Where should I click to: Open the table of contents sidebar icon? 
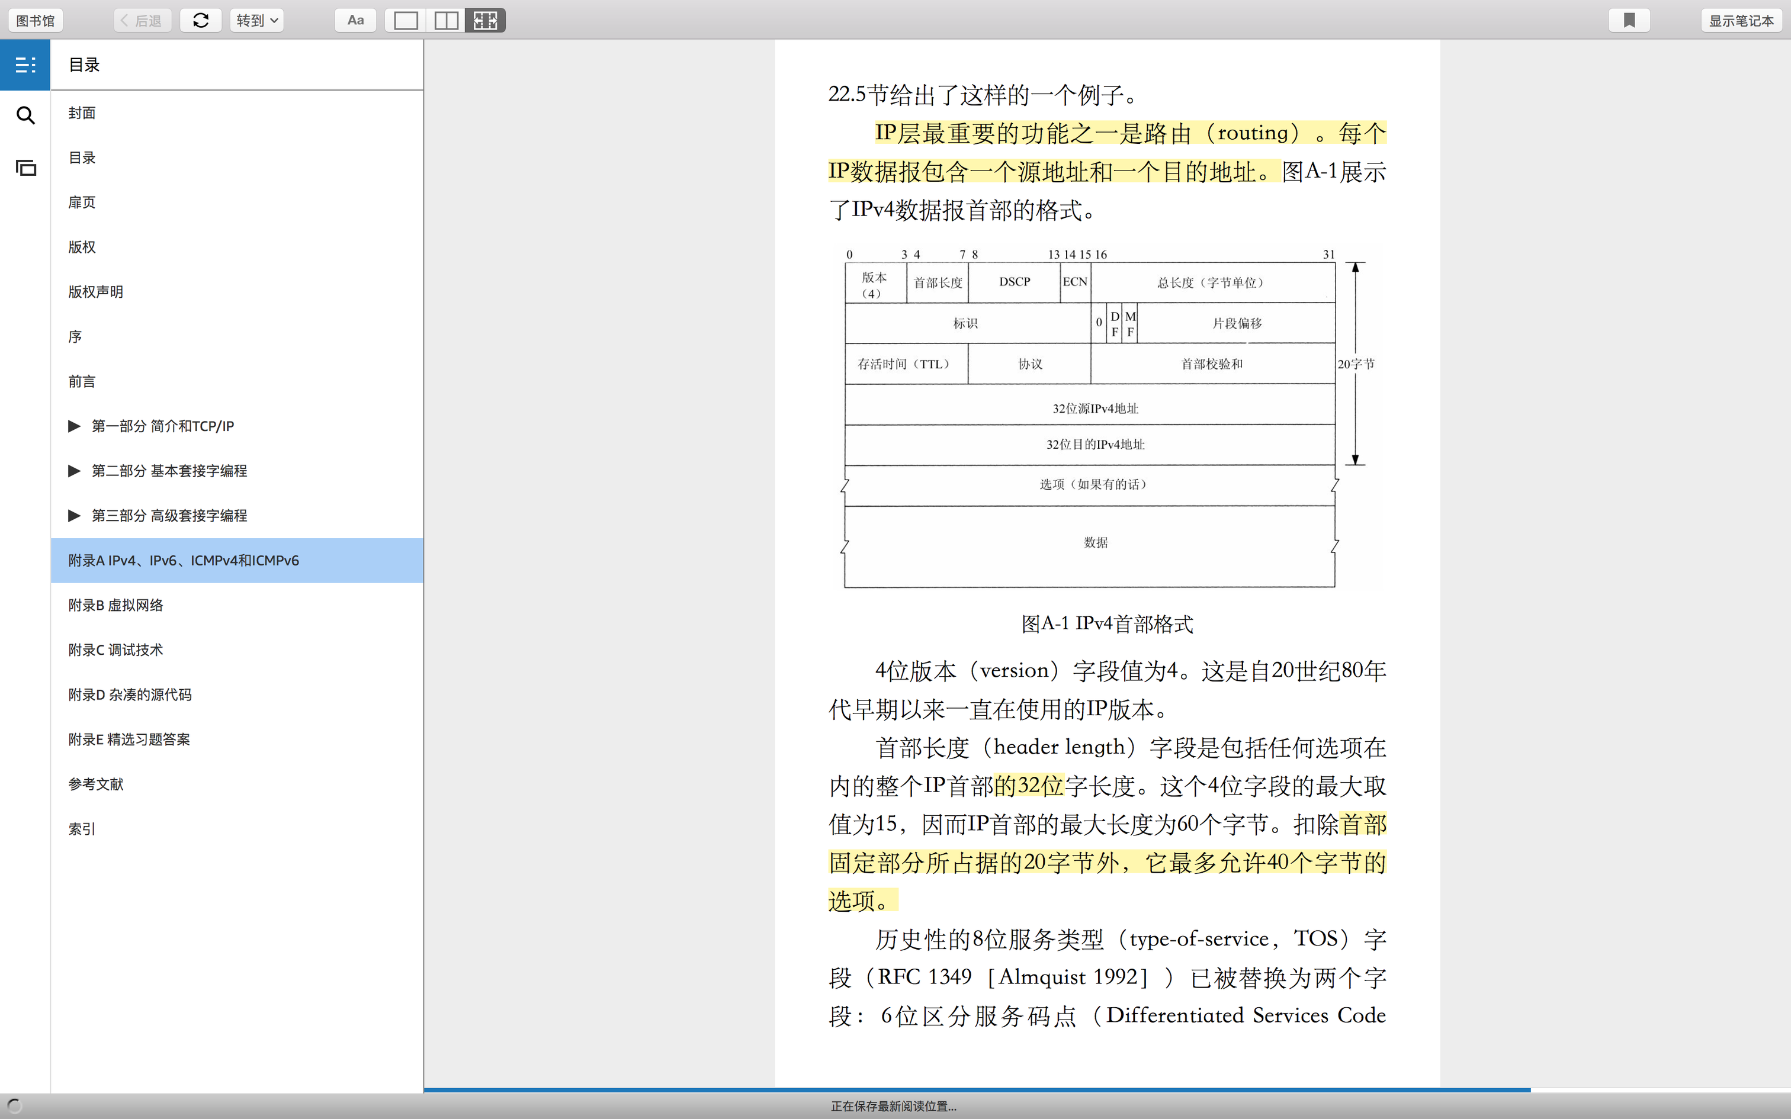pos(25,65)
